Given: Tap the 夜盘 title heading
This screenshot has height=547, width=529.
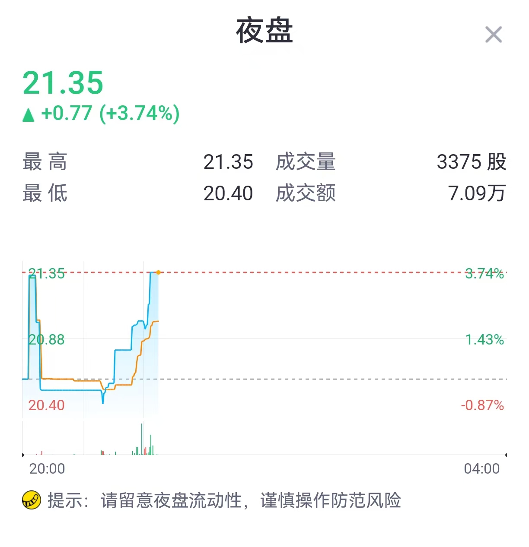Looking at the screenshot, I should point(264,31).
